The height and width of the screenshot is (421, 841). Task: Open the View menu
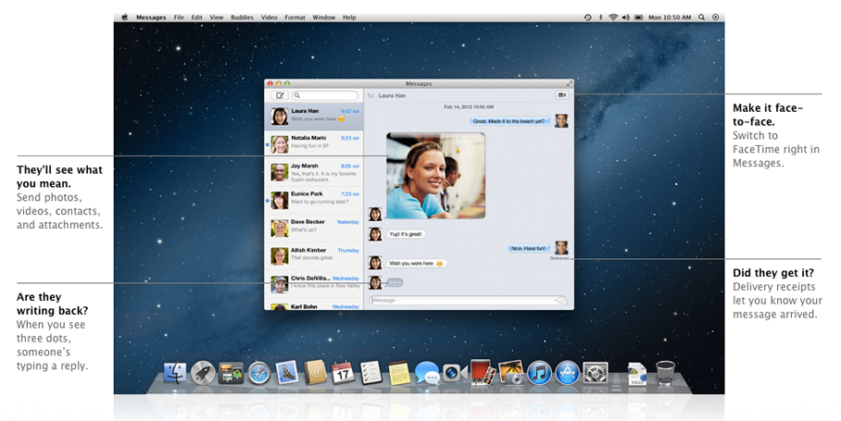pyautogui.click(x=216, y=18)
